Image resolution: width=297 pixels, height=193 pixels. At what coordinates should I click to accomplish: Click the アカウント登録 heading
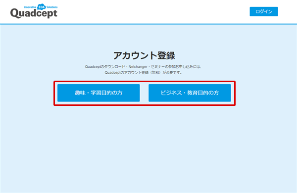(144, 55)
